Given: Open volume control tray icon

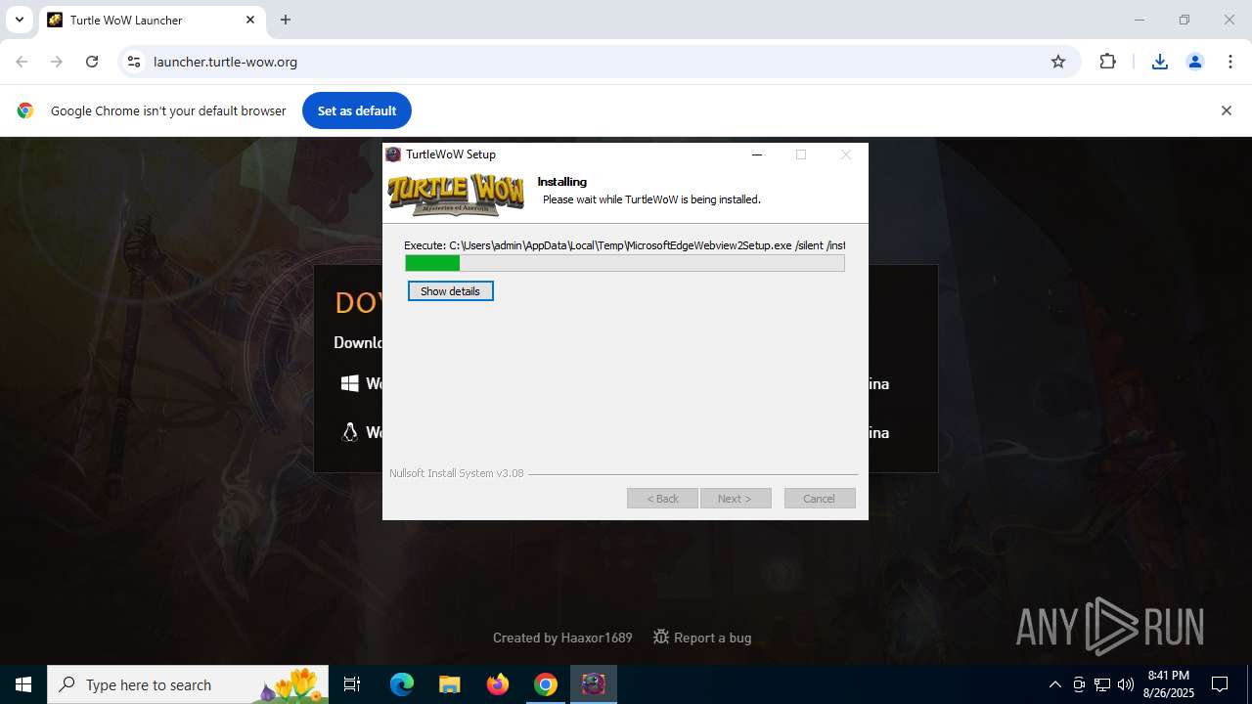Looking at the screenshot, I should [x=1126, y=684].
